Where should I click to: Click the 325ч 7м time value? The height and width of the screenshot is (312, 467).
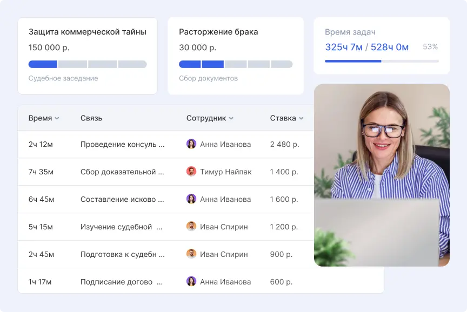pos(344,47)
